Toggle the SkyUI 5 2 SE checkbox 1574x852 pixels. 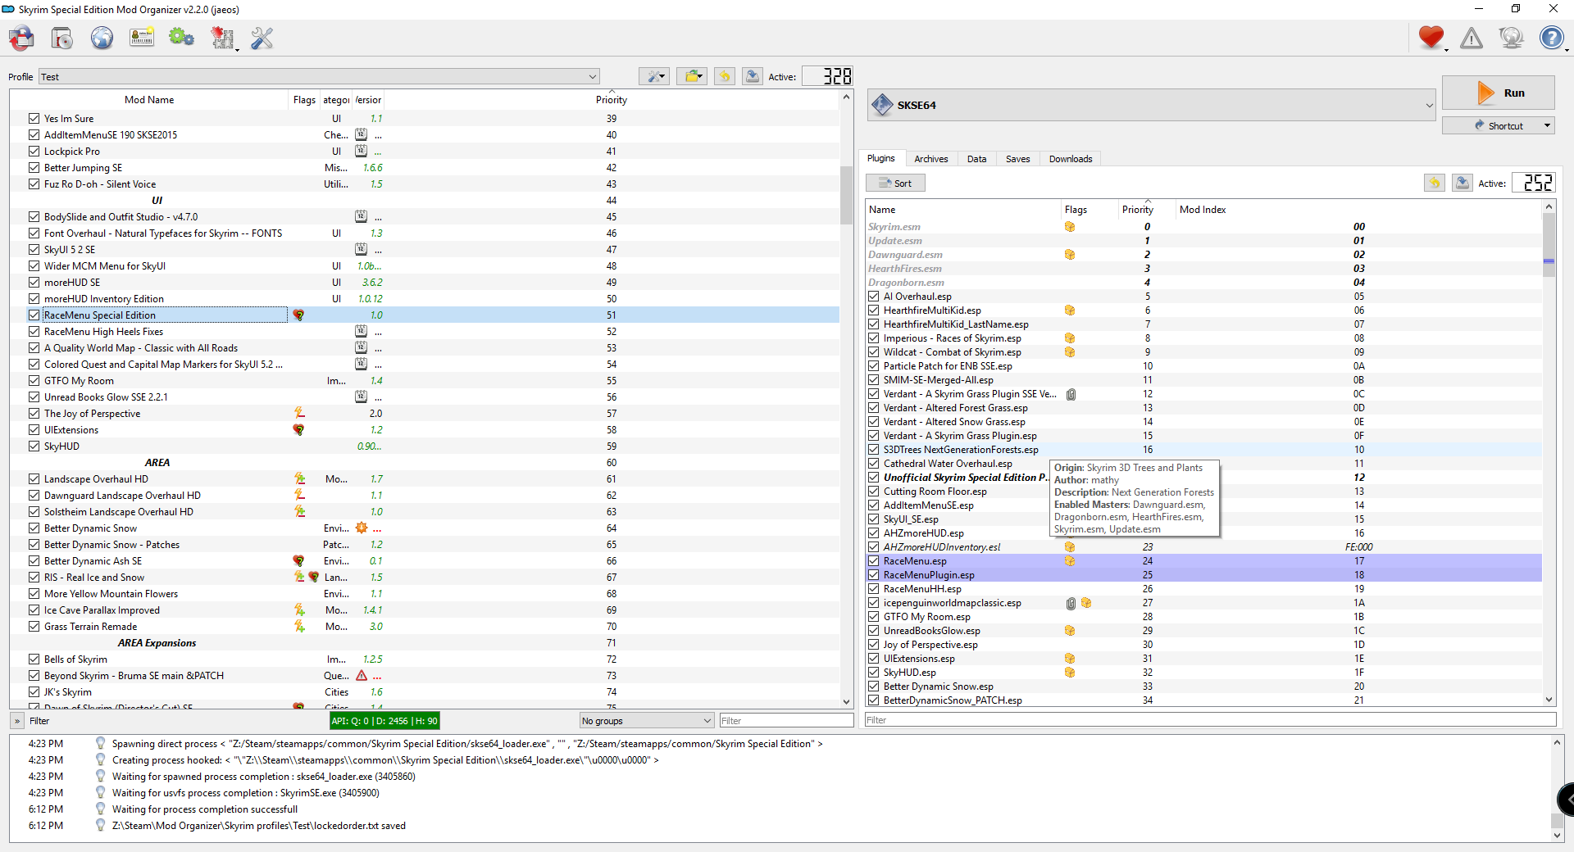pyautogui.click(x=34, y=249)
